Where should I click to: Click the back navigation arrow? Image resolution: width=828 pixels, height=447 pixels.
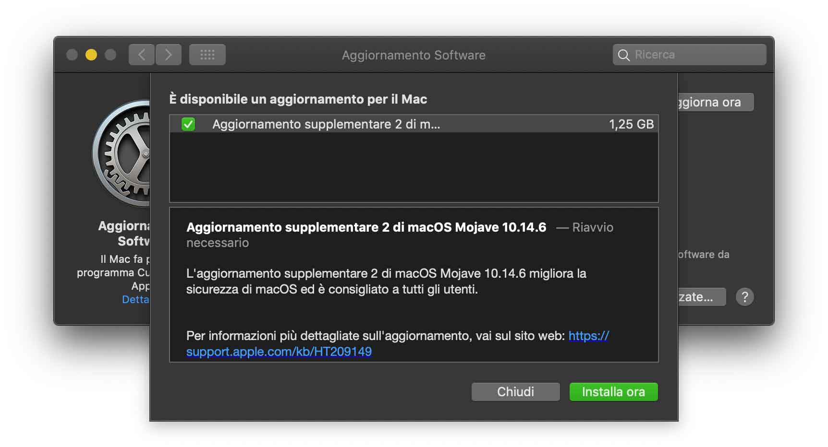click(x=142, y=55)
